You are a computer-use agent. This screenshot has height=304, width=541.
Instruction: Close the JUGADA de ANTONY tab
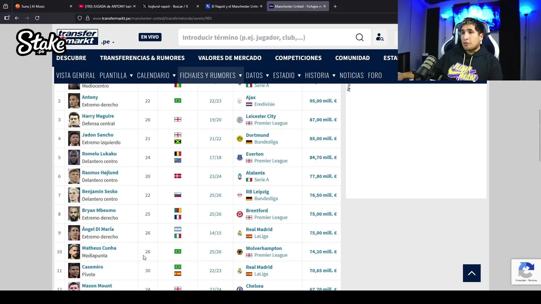pyautogui.click(x=134, y=6)
